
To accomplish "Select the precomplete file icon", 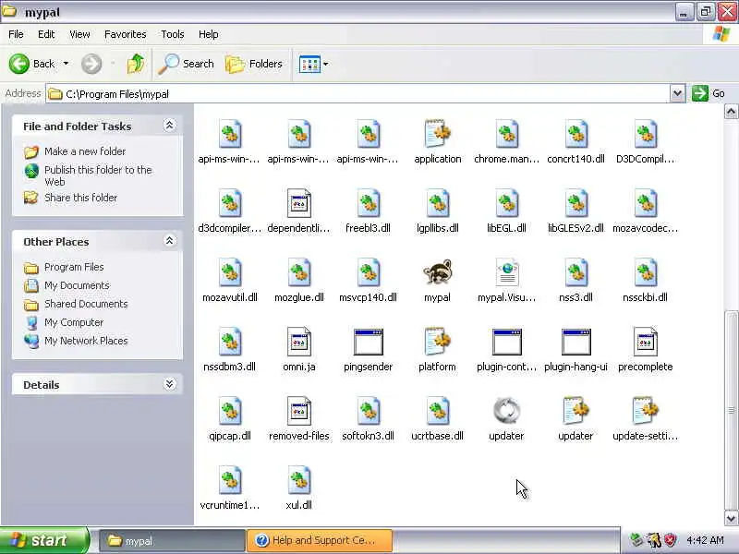I will tap(645, 341).
